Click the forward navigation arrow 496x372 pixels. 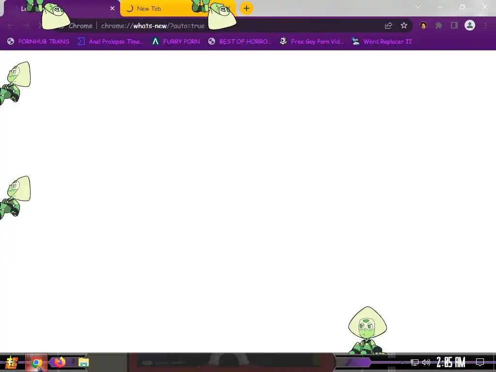[26, 26]
